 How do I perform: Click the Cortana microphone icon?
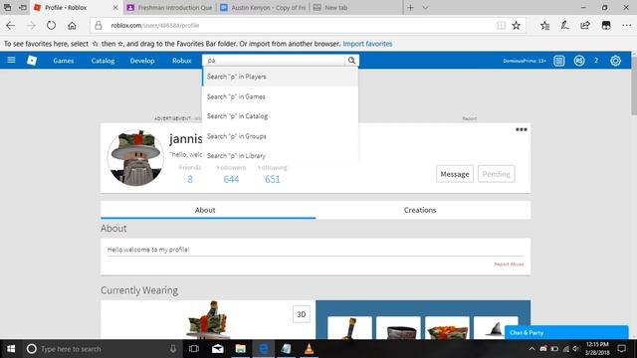(173, 349)
